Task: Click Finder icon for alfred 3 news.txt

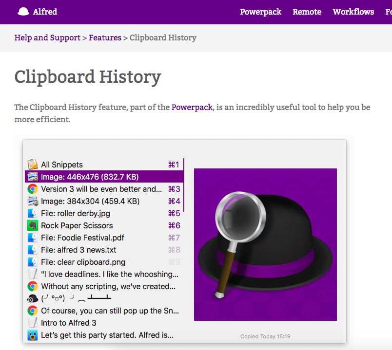Action: pos(33,250)
